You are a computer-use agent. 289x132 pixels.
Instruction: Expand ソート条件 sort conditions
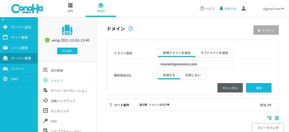coord(119,105)
